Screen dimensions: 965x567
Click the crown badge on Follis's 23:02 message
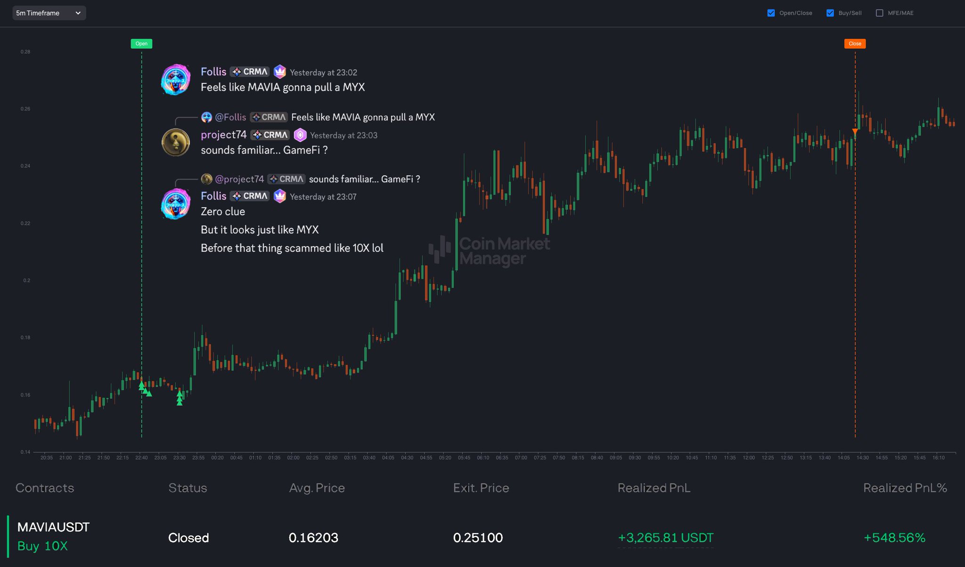click(280, 72)
